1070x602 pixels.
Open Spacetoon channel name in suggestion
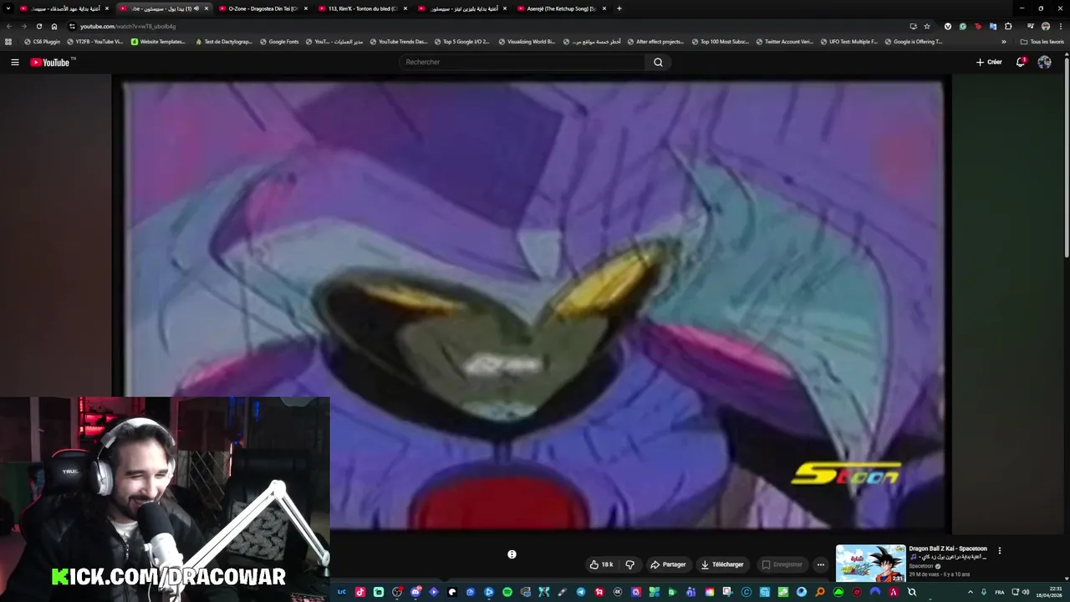click(920, 566)
